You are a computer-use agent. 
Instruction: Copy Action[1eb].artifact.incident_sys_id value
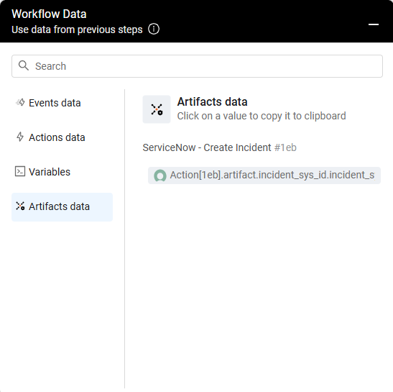[x=264, y=176]
